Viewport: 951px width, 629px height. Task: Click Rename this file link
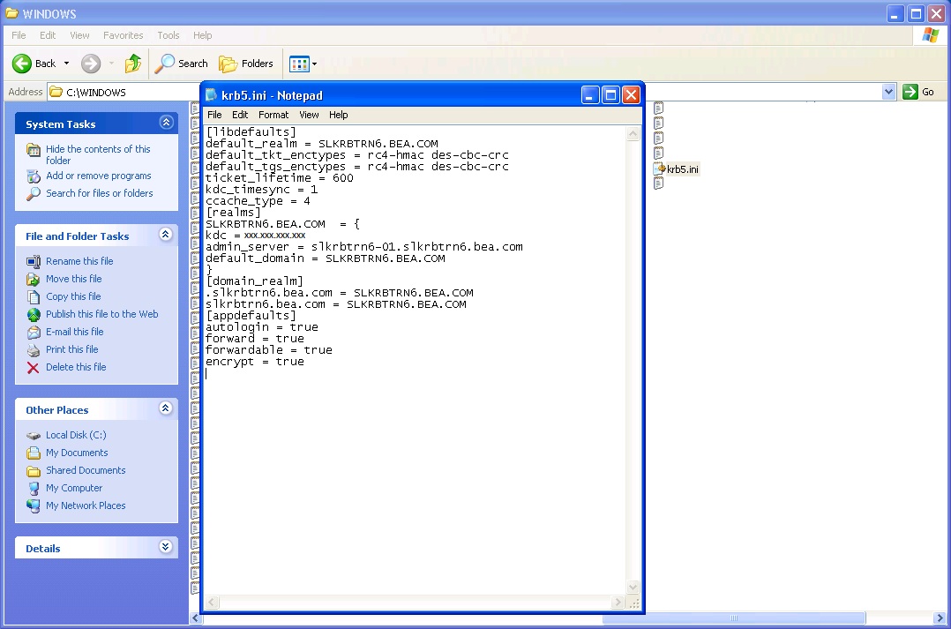[x=79, y=261]
